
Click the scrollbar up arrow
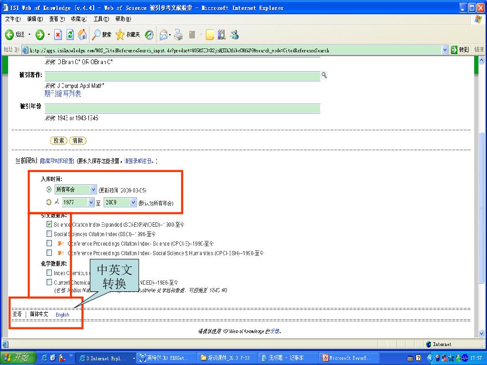click(x=481, y=60)
